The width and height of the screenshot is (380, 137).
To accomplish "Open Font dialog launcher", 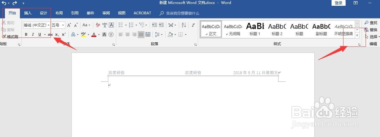I will pyautogui.click(x=113, y=45).
